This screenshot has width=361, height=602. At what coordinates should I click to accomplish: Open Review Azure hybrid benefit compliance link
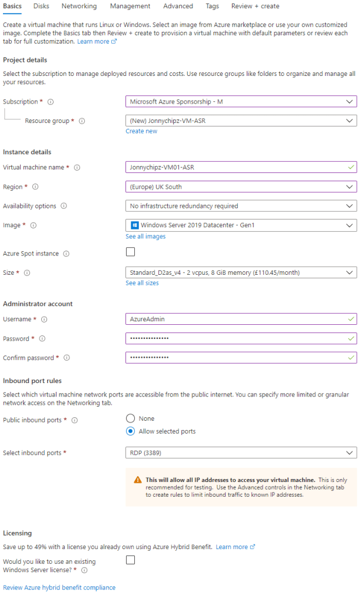click(59, 587)
